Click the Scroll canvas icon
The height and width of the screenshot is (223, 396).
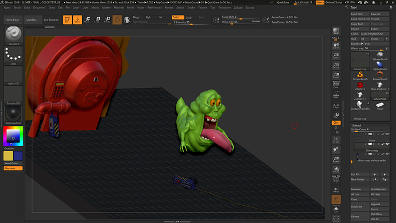point(336,45)
